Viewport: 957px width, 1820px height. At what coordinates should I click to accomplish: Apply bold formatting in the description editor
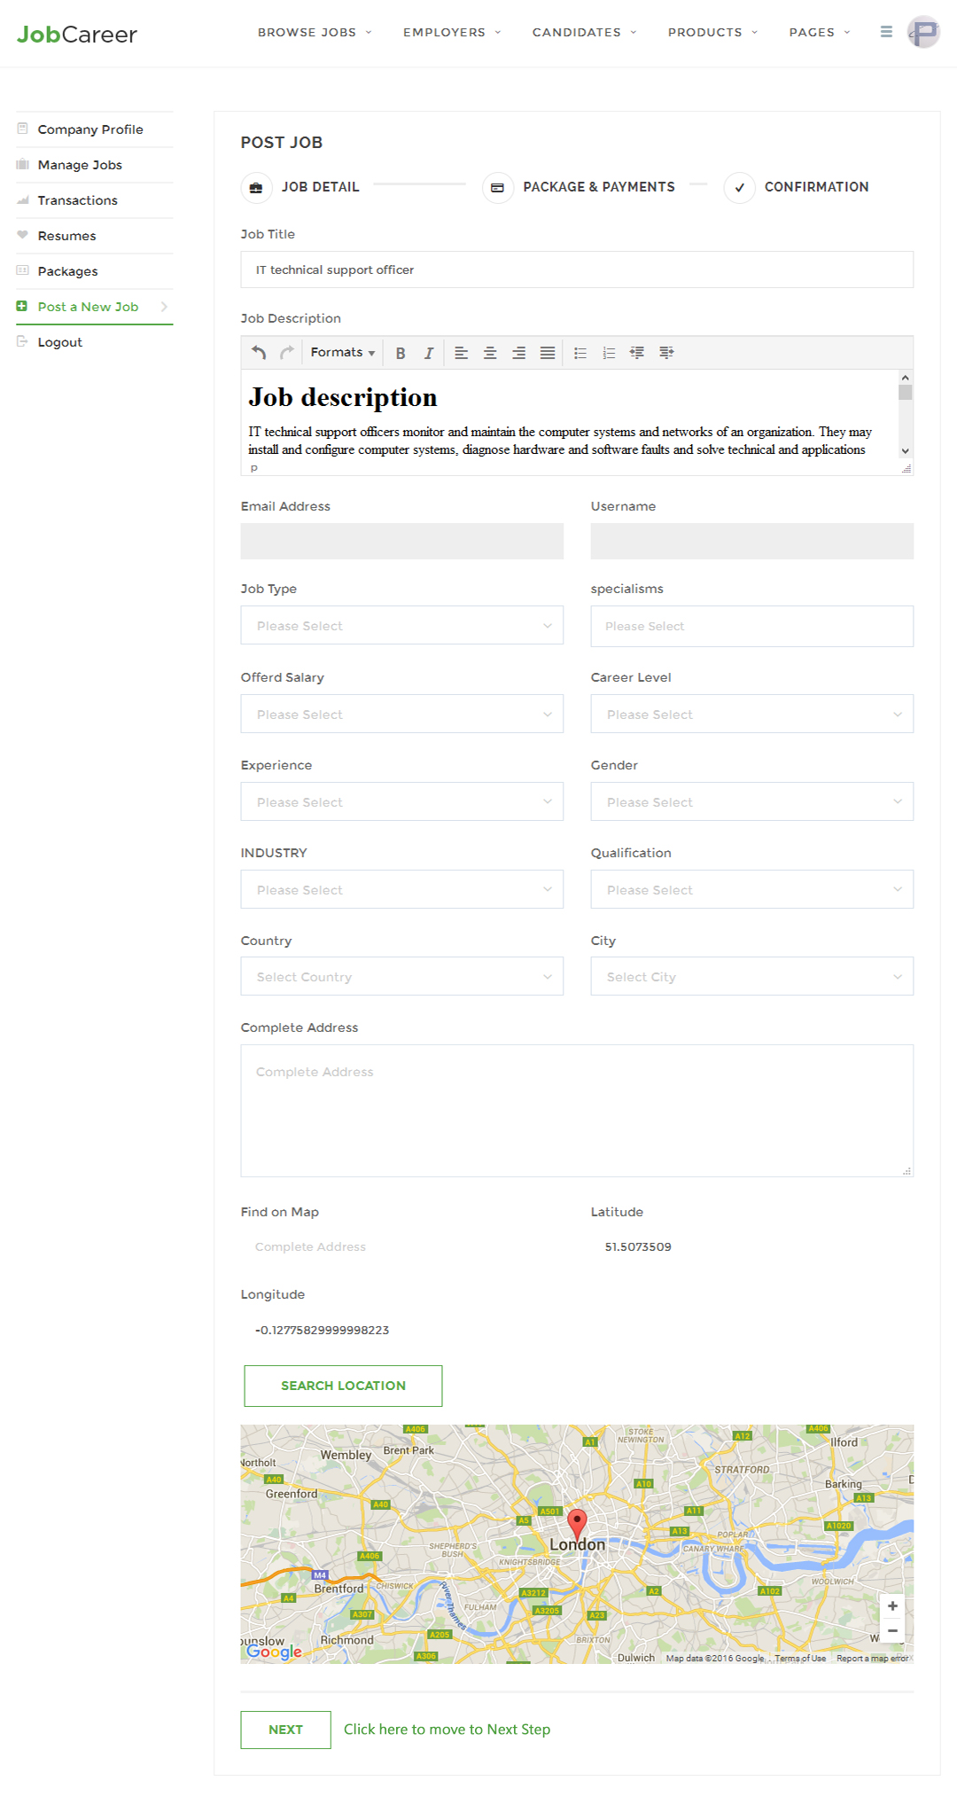pyautogui.click(x=401, y=353)
